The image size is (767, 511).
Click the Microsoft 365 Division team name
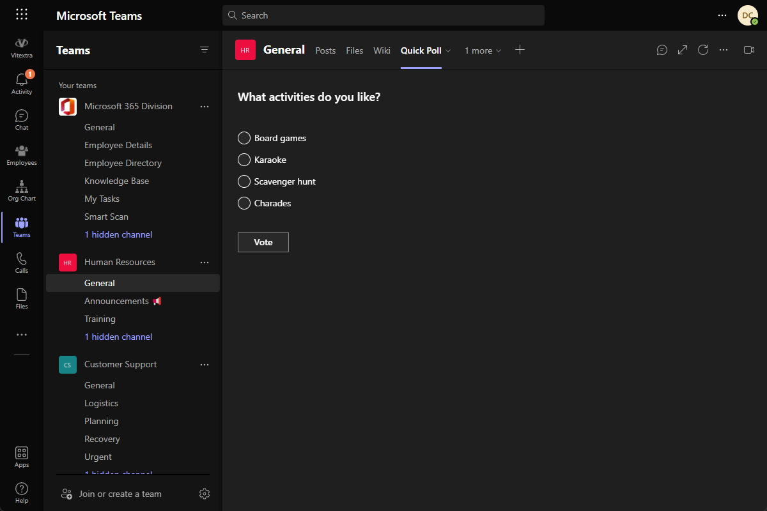(128, 107)
